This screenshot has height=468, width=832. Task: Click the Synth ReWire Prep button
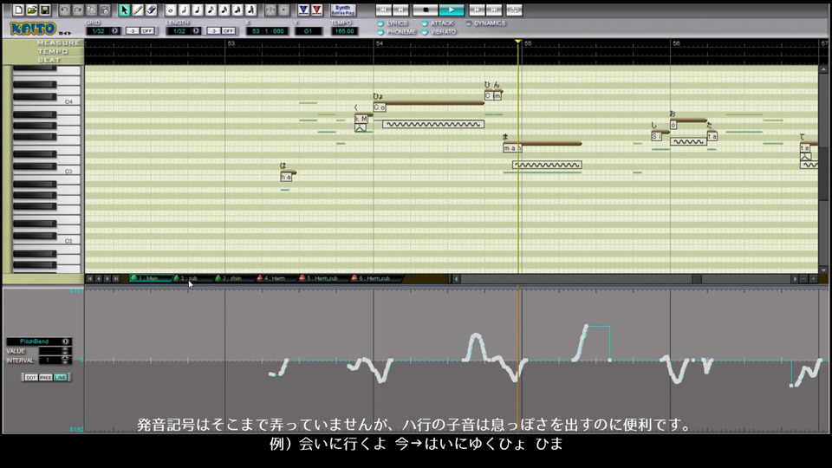[x=343, y=10]
